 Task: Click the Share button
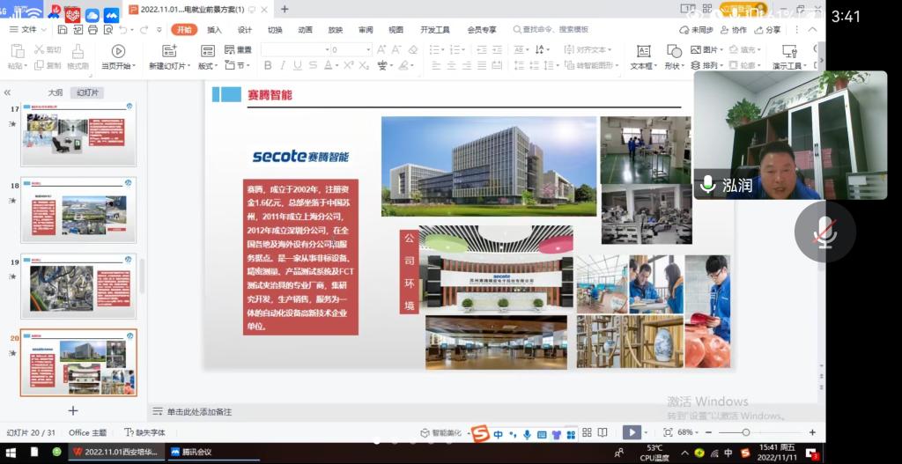coord(767,29)
